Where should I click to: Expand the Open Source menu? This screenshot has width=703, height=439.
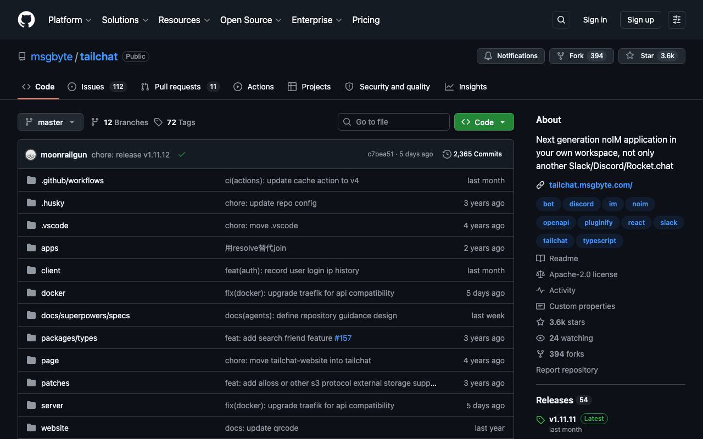251,20
